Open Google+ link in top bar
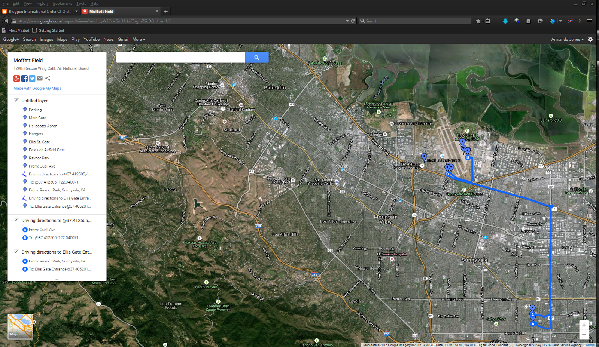Image resolution: width=599 pixels, height=347 pixels. coord(11,39)
